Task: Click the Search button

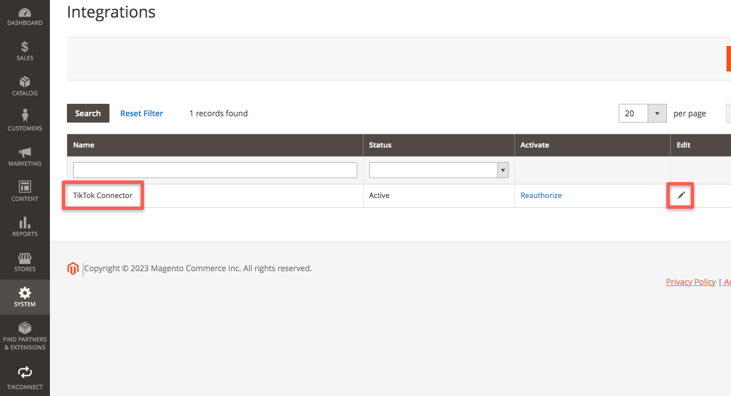Action: coord(88,113)
